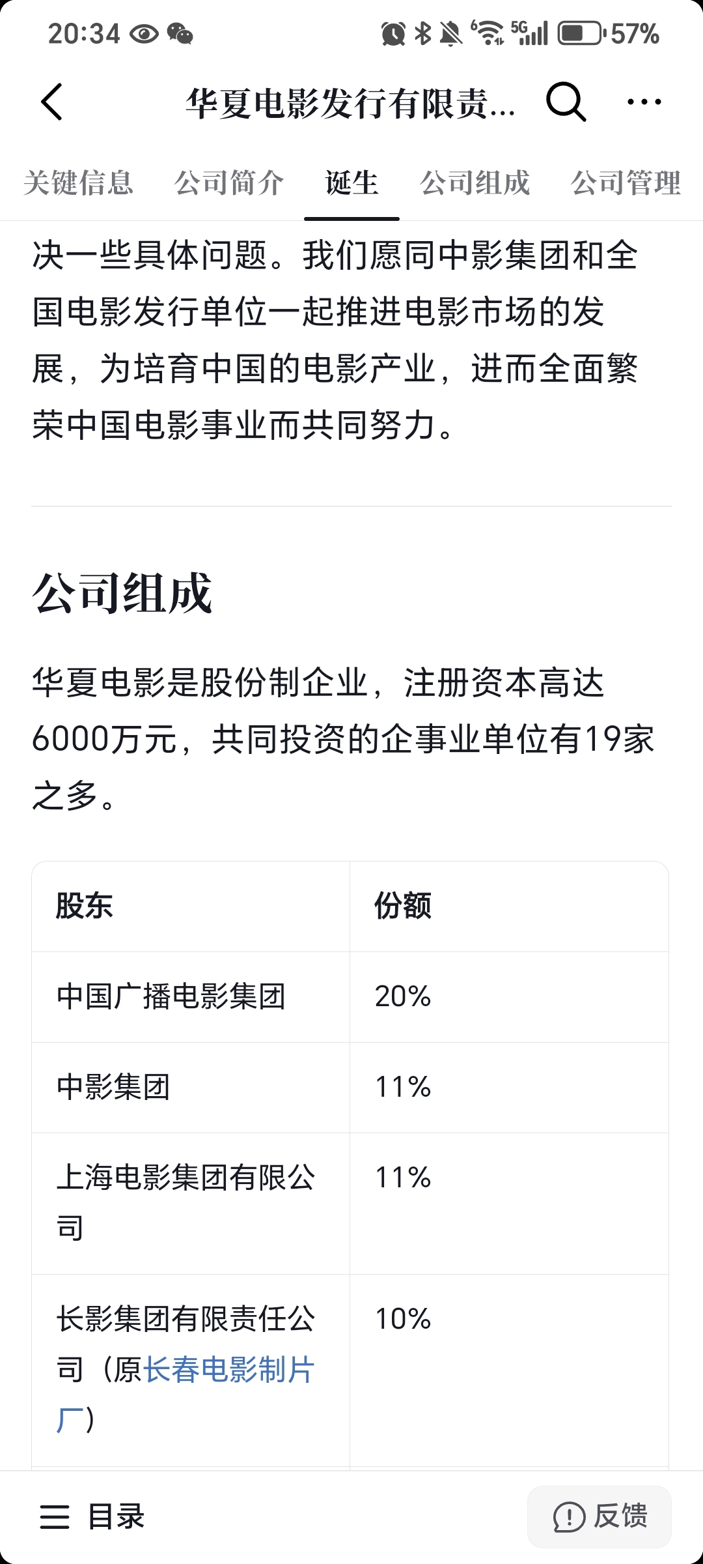Tap the battery indicator icon
Image resolution: width=703 pixels, height=1564 pixels.
pos(581,34)
